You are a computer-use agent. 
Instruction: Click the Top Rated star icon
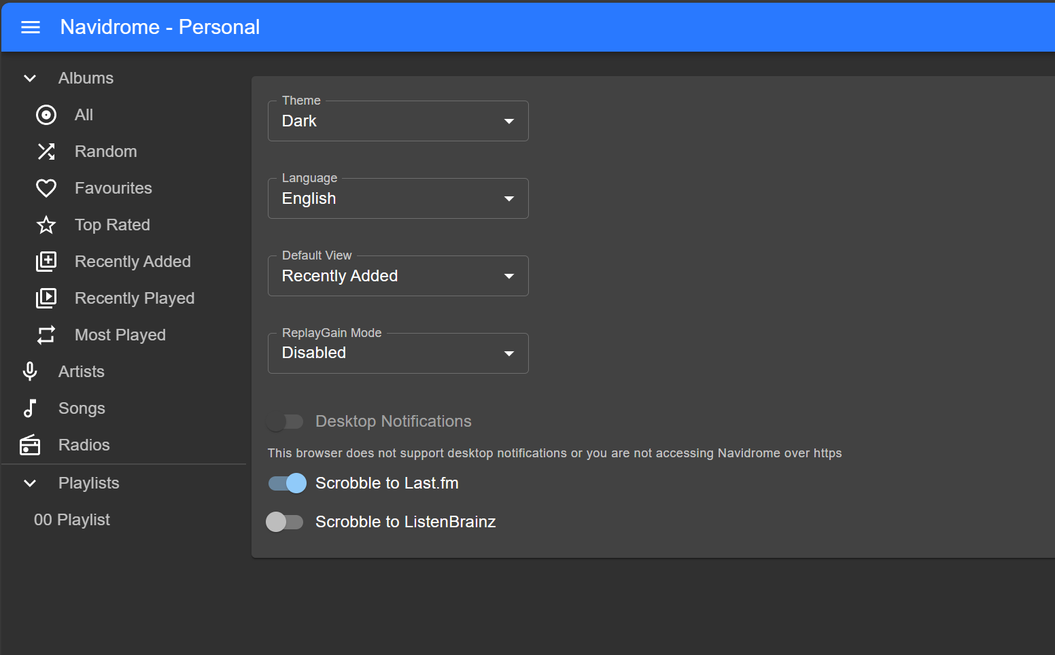[x=46, y=225]
